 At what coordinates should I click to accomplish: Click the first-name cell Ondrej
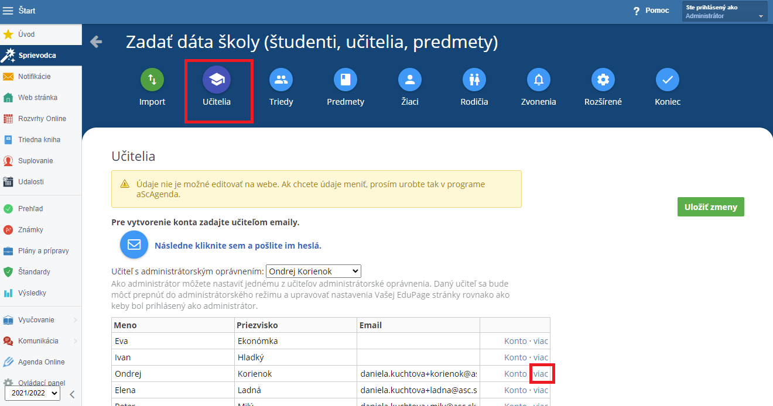(173, 374)
